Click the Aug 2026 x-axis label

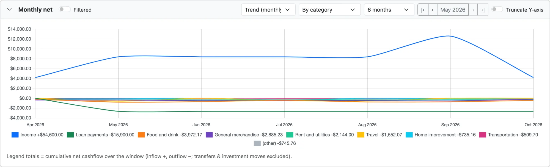[367, 125]
